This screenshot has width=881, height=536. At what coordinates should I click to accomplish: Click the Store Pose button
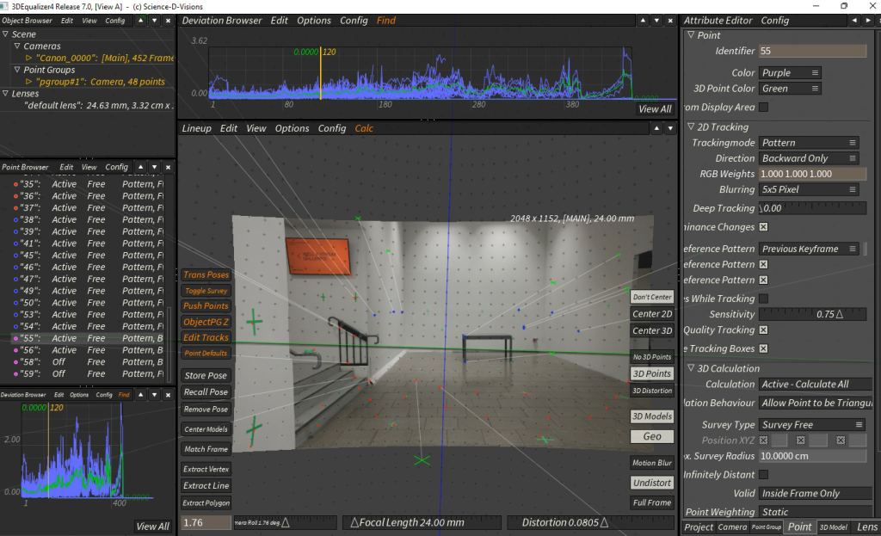coord(206,375)
